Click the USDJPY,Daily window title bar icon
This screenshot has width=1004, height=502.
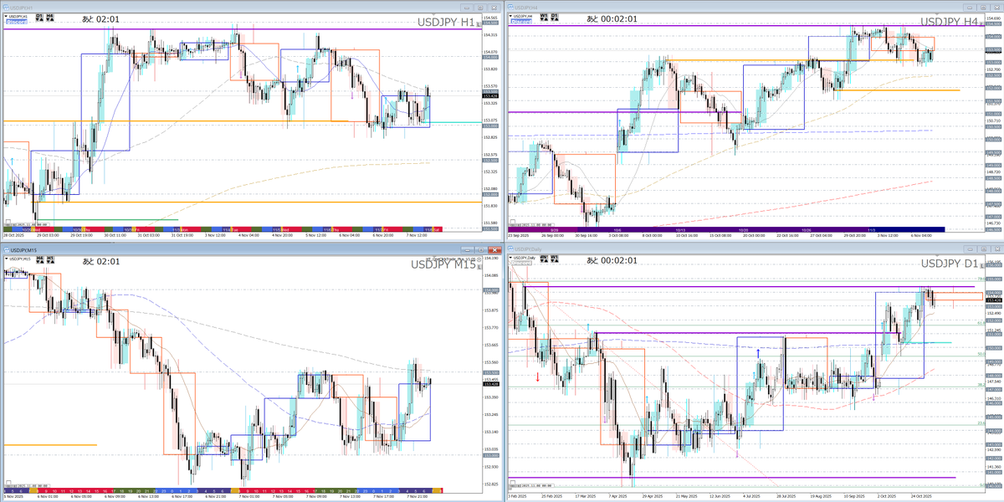click(x=510, y=249)
